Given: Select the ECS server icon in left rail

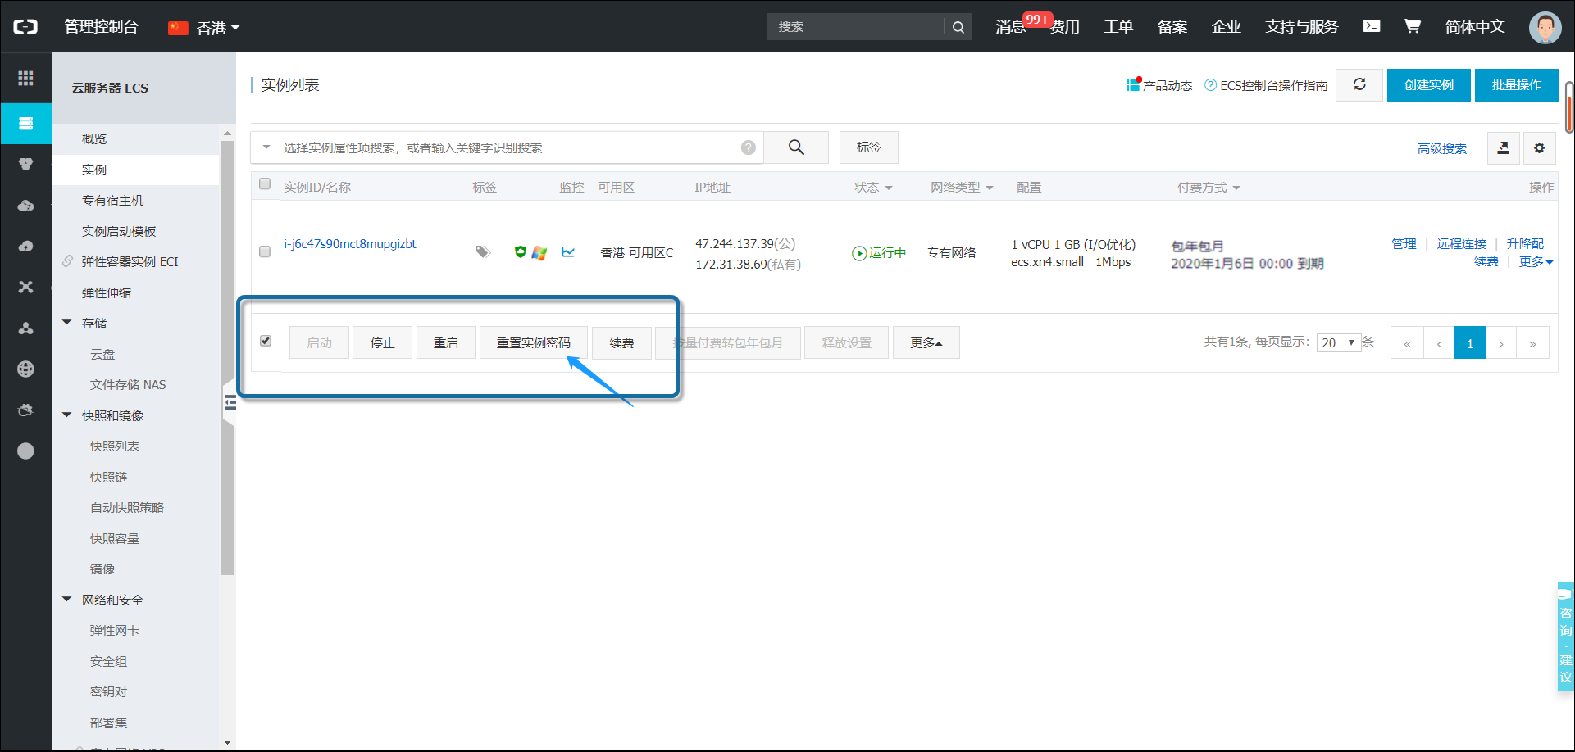Looking at the screenshot, I should [x=25, y=124].
